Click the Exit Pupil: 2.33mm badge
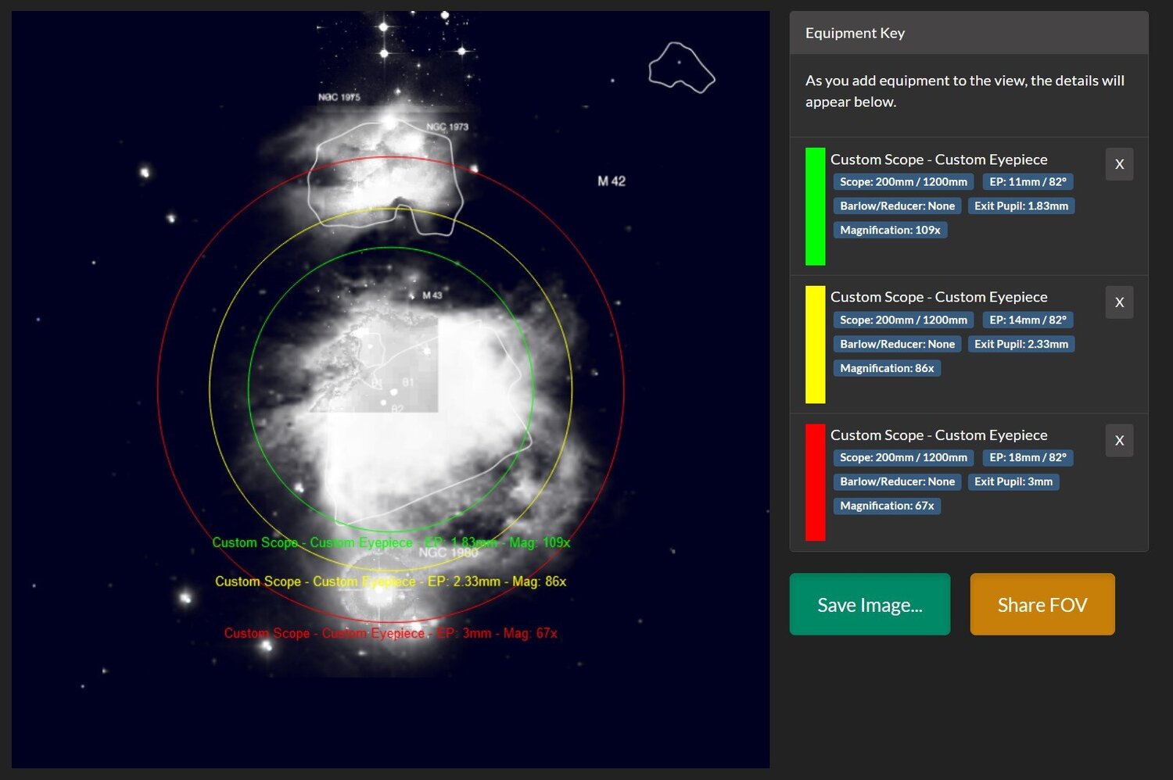The image size is (1173, 780). click(x=1021, y=344)
